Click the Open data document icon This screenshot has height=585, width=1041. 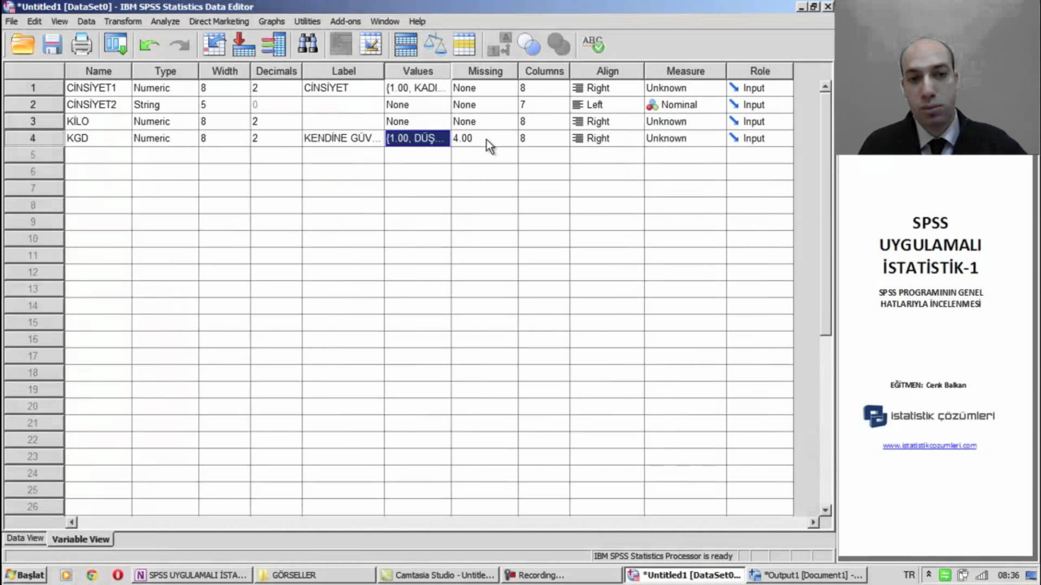tap(23, 44)
